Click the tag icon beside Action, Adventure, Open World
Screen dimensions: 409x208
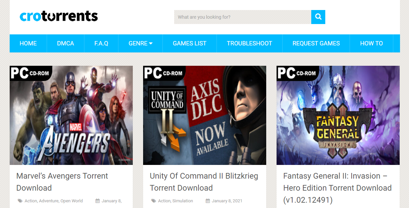(20, 201)
